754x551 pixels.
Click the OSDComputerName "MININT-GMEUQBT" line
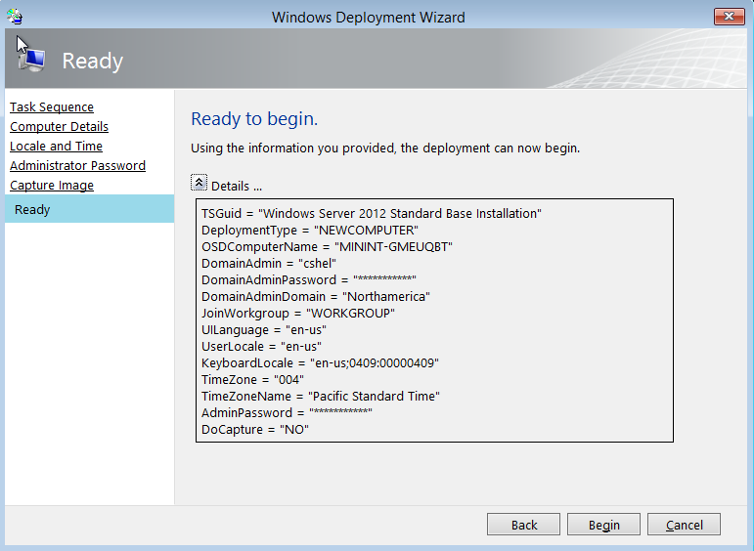(x=327, y=247)
